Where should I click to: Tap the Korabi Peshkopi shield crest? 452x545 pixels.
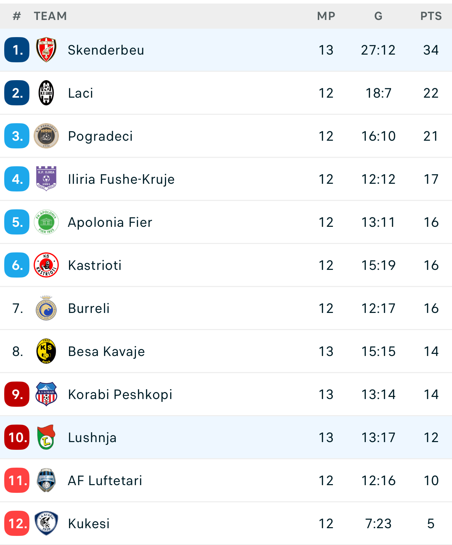pos(46,394)
